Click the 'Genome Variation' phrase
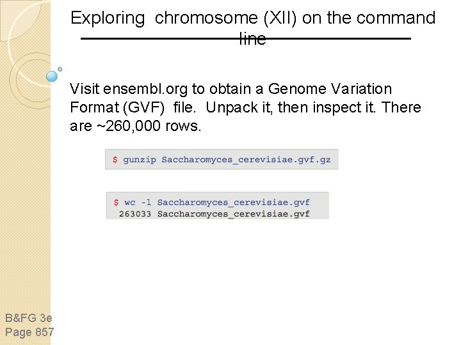The width and height of the screenshot is (461, 345). point(330,89)
